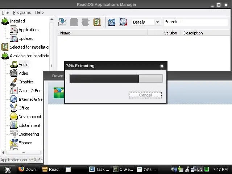
Task: Sort list by Version column header
Action: [164, 33]
